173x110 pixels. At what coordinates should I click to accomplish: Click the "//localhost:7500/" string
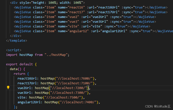tap(63, 97)
